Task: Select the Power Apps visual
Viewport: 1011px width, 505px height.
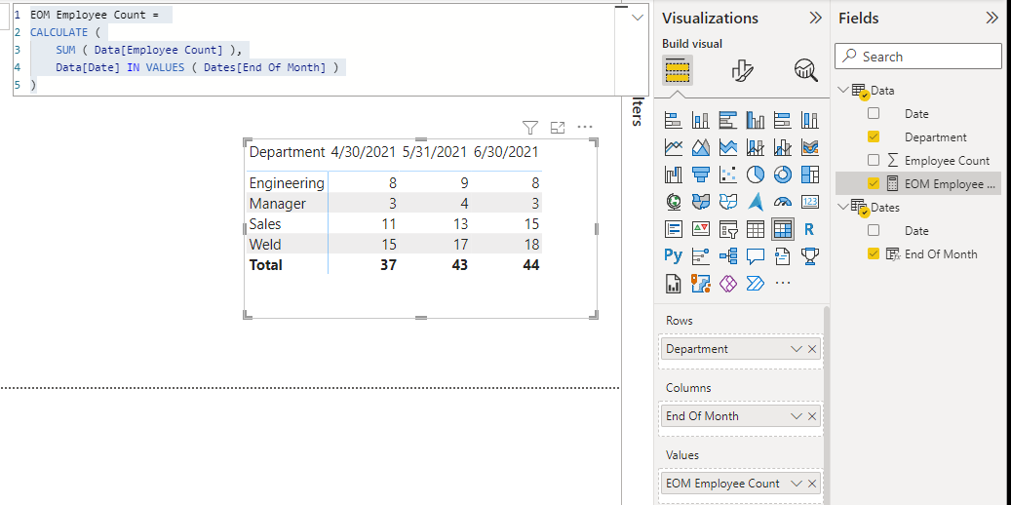Action: (x=728, y=283)
